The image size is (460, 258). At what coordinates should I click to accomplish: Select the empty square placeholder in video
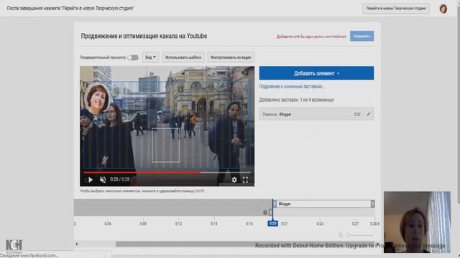[166, 145]
